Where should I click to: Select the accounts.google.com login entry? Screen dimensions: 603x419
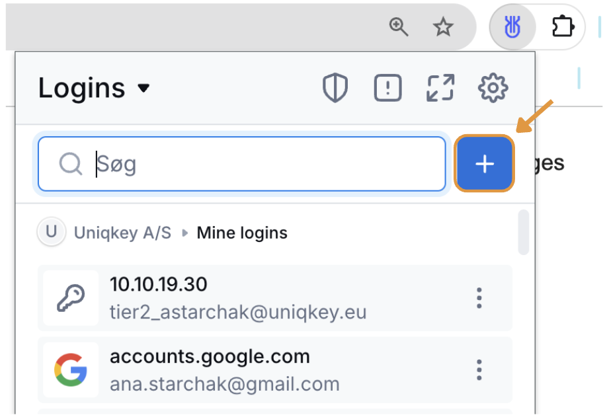click(x=264, y=369)
